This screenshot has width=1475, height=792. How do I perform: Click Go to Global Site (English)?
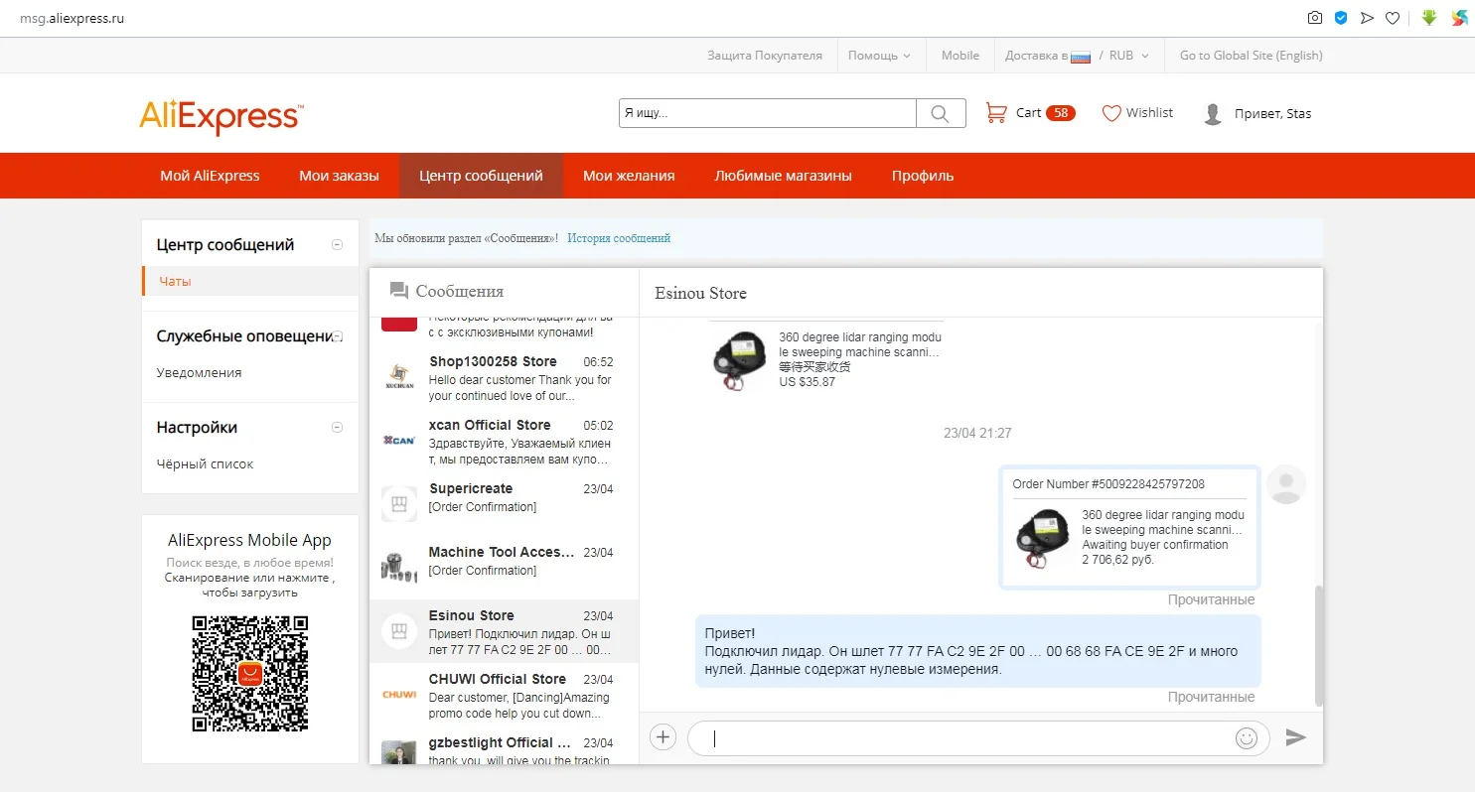(1252, 56)
